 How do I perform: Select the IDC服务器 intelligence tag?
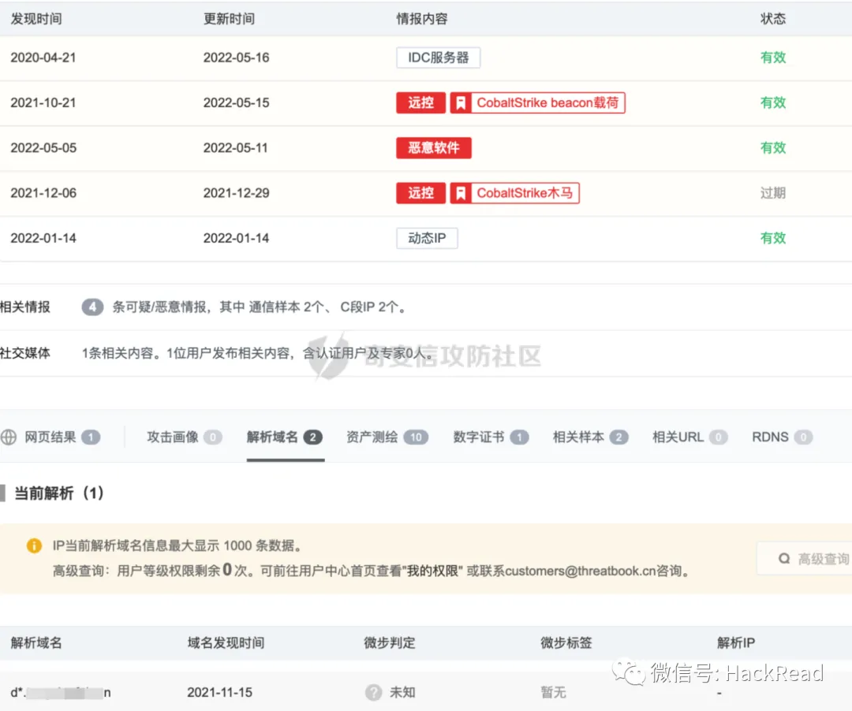point(437,58)
